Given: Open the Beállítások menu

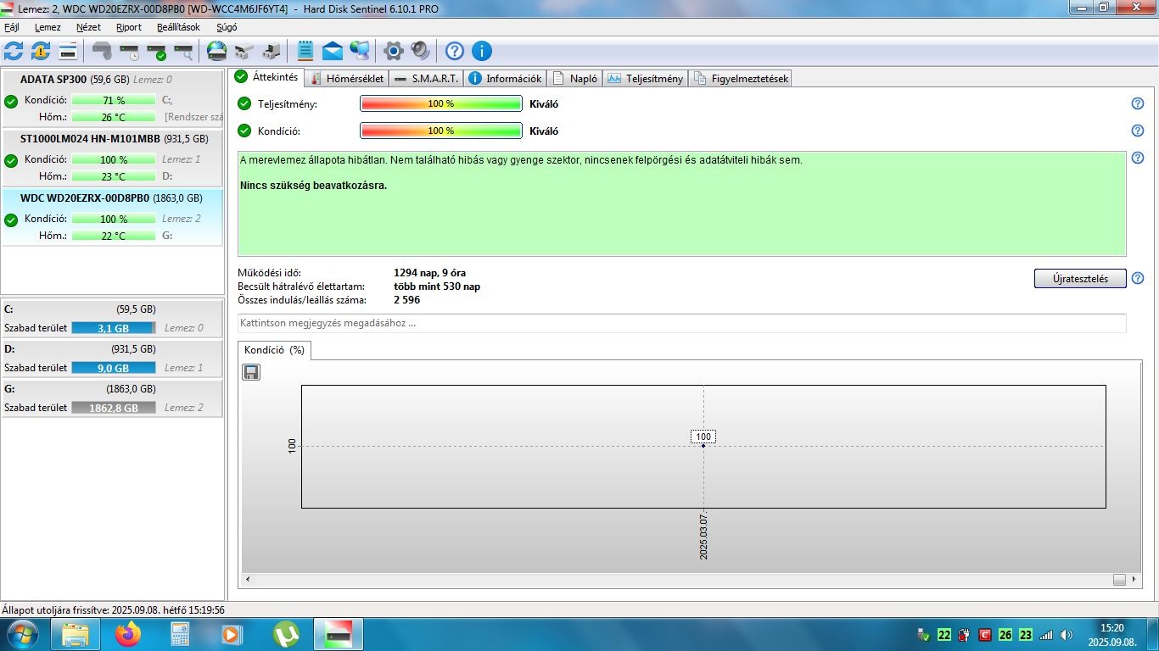Looking at the screenshot, I should point(179,27).
